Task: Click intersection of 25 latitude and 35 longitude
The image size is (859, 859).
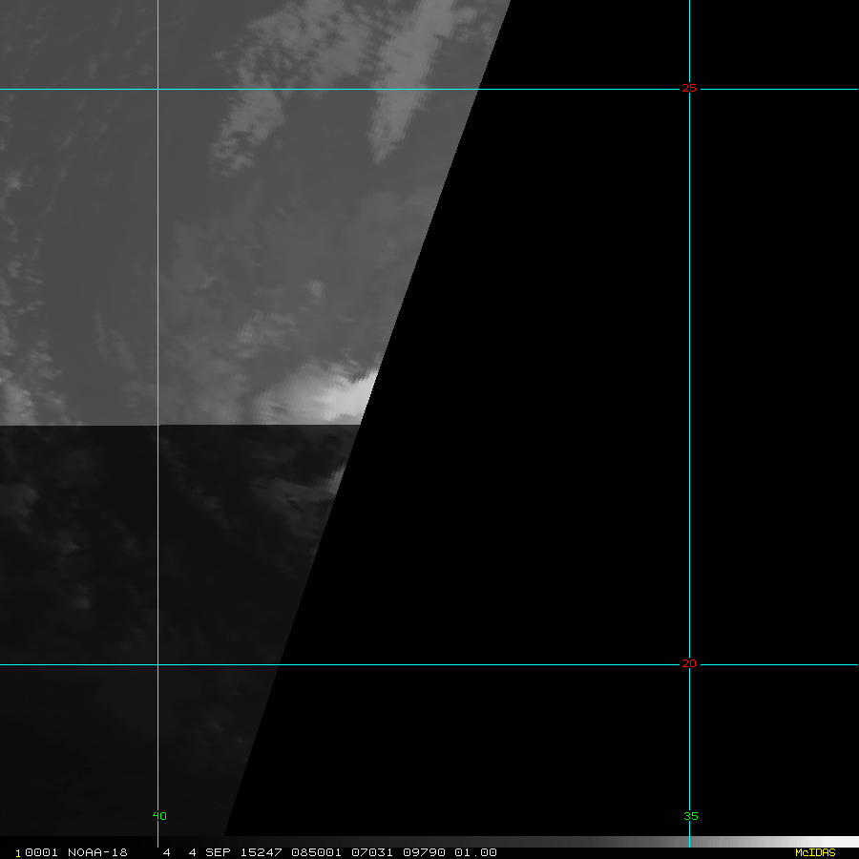Action: [x=689, y=90]
